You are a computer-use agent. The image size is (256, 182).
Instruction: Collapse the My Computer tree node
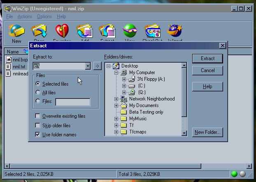(x=116, y=72)
